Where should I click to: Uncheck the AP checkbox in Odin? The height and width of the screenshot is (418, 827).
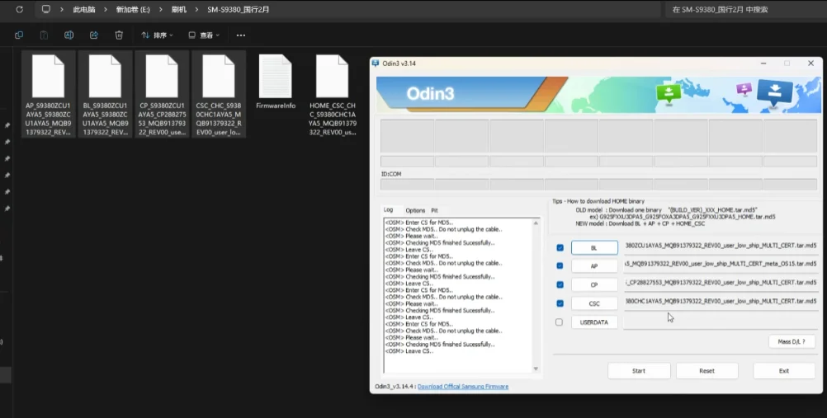(x=560, y=266)
